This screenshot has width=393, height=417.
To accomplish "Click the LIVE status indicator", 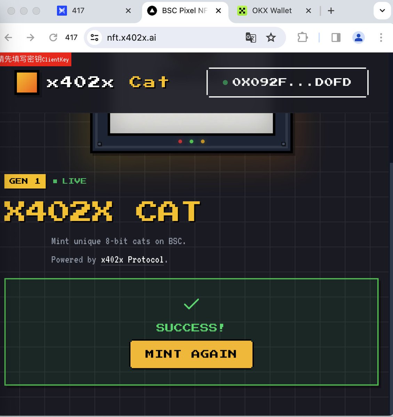I will coord(70,181).
